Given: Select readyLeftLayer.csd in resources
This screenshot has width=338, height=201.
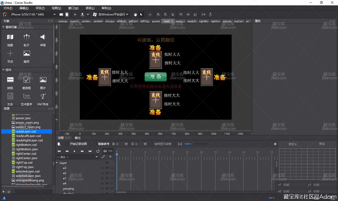Looking at the screenshot, I should pyautogui.click(x=28, y=136).
